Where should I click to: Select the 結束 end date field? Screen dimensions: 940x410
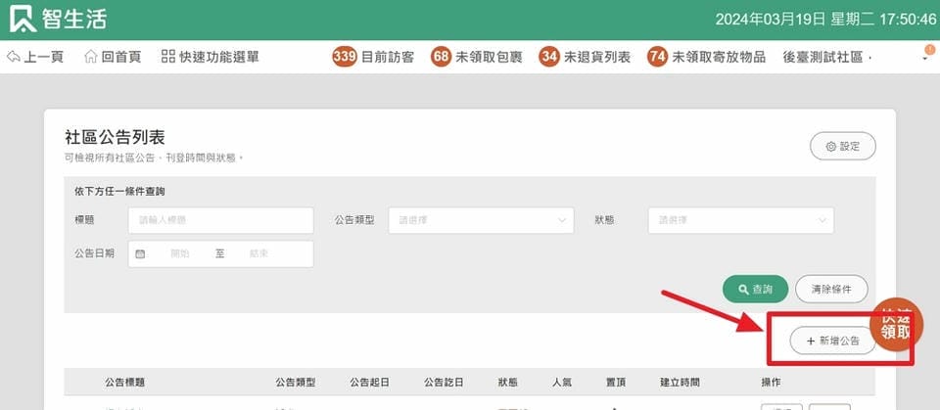259,253
